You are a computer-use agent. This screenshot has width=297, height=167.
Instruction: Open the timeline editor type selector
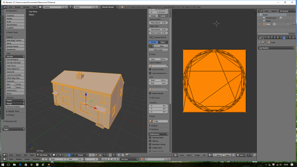pos(5,159)
